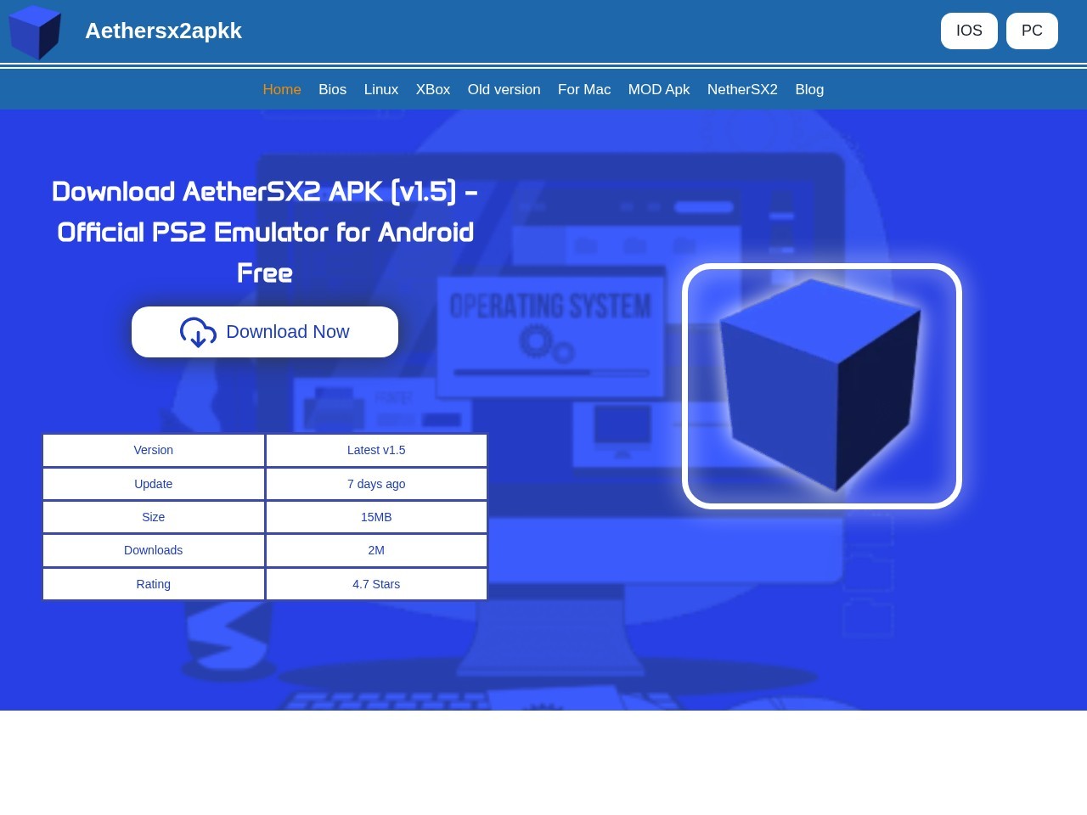Go to the Blog section
Viewport: 1087px width, 815px height.
(809, 89)
